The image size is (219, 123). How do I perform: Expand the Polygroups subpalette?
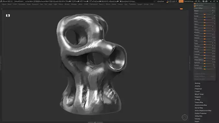[x=198, y=89]
